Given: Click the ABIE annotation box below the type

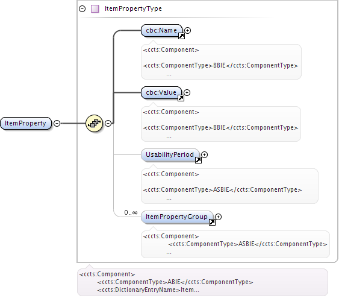Looking at the screenshot, I should click(202, 282).
